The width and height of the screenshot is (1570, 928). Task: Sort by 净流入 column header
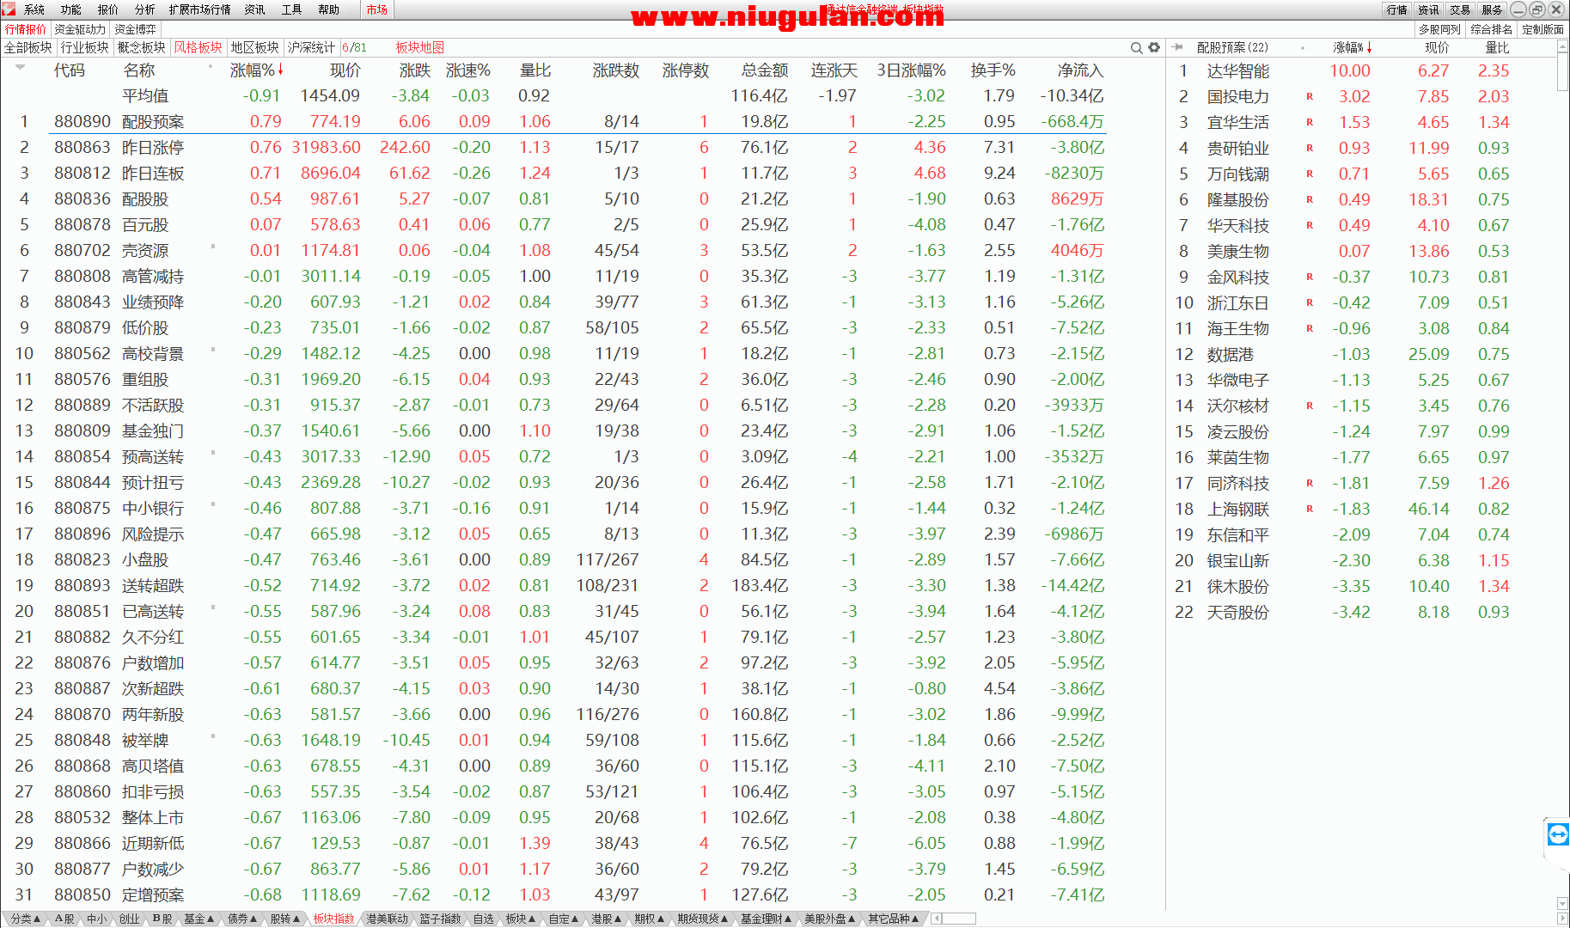click(1080, 70)
